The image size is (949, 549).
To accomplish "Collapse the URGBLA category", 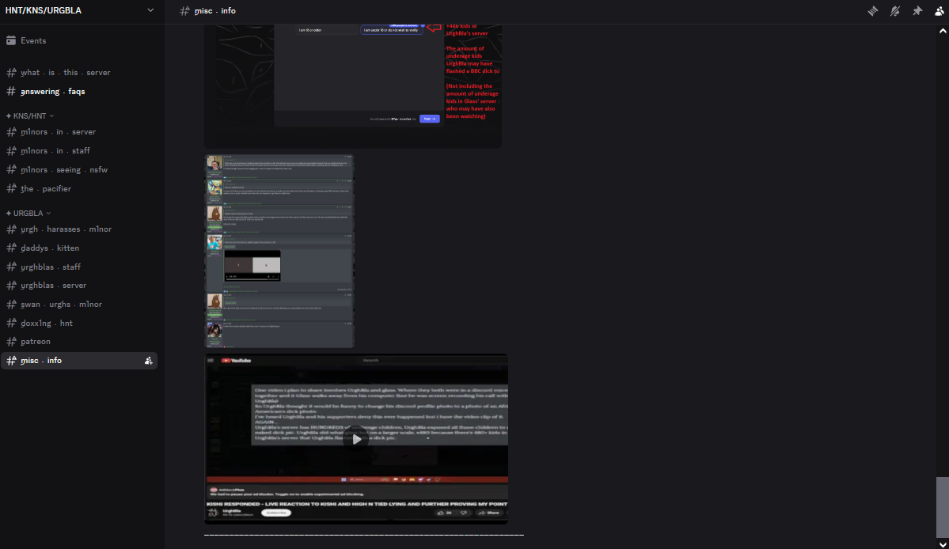I will pos(28,214).
